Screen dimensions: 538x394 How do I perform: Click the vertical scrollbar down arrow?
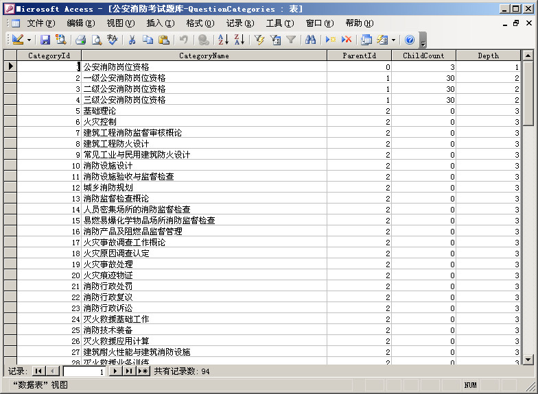[528, 359]
